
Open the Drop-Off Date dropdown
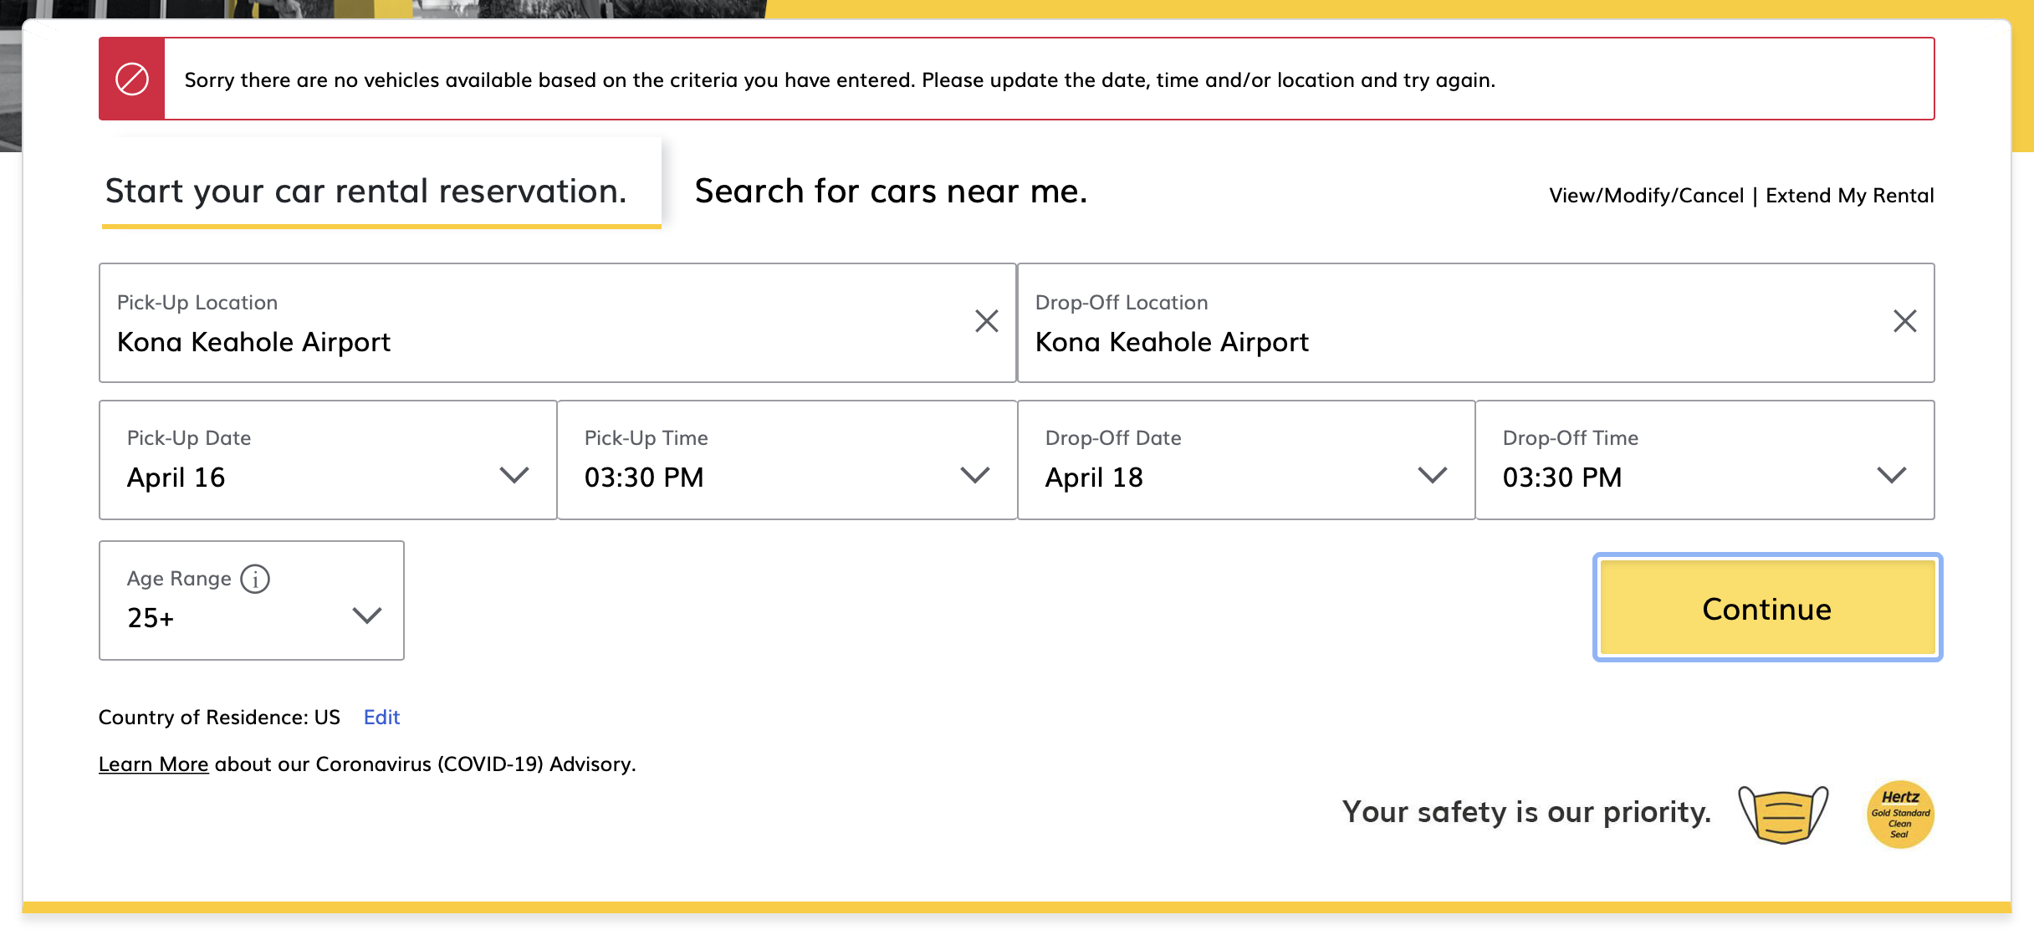(x=1432, y=476)
